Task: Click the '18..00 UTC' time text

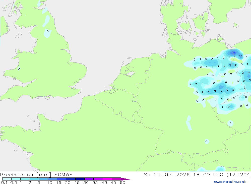Action: click(x=208, y=174)
